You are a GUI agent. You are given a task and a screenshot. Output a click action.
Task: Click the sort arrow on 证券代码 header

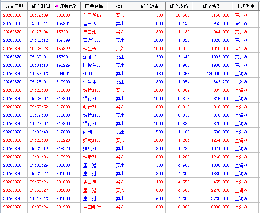tap(57, 6)
